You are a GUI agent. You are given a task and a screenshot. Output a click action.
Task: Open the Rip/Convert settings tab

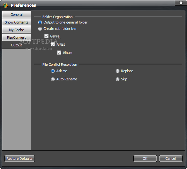click(17, 37)
